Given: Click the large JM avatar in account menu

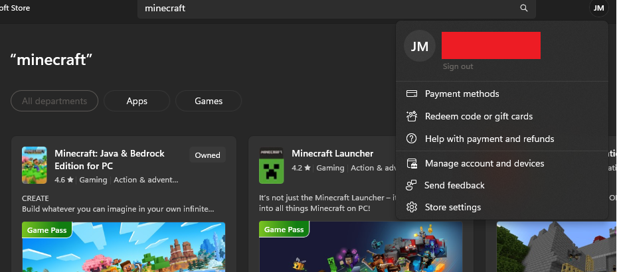Looking at the screenshot, I should (420, 46).
